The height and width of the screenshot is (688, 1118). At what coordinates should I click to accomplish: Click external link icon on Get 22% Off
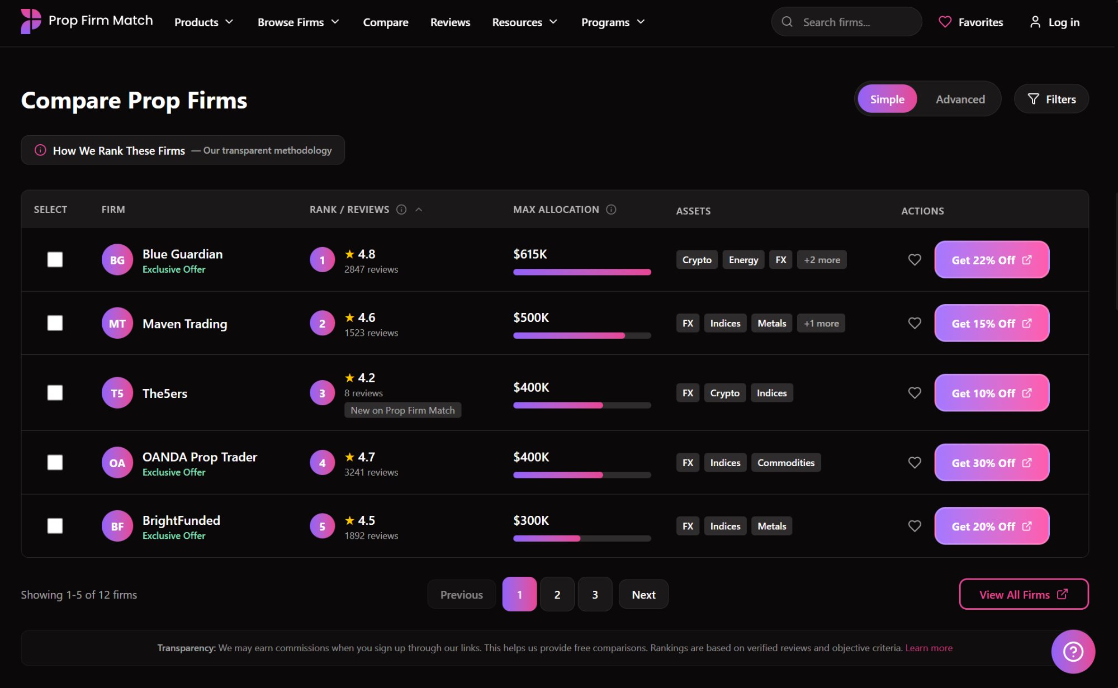pos(1027,260)
